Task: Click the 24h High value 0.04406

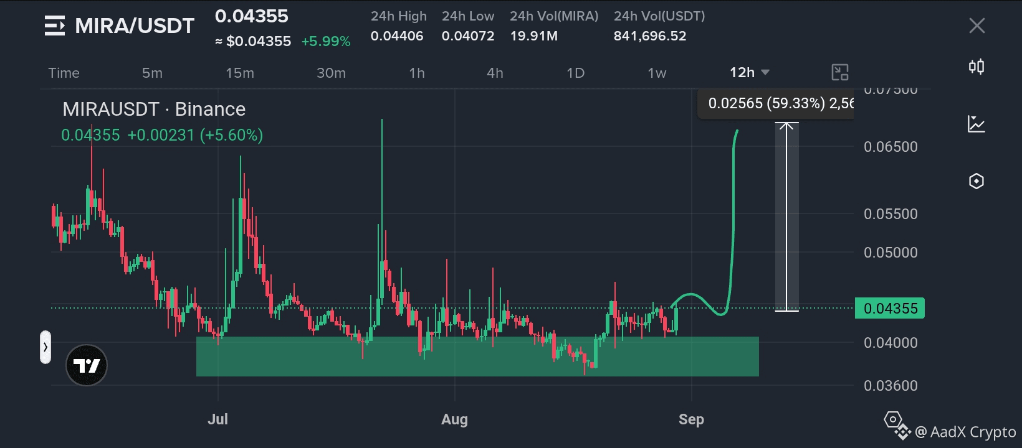Action: pyautogui.click(x=397, y=36)
